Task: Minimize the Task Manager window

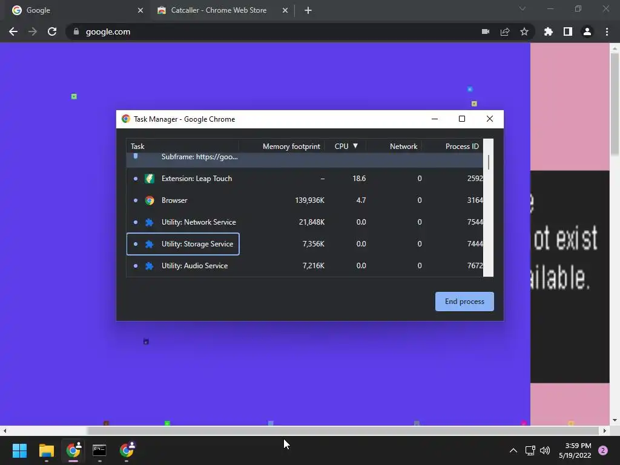Action: (435, 119)
